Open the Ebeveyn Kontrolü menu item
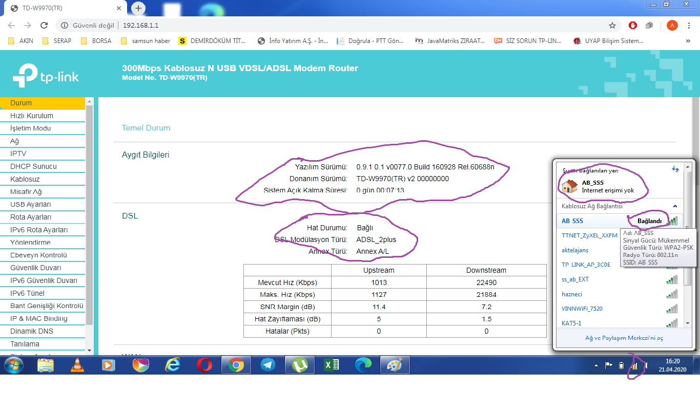Viewport: 700px width, 393px height. click(x=43, y=255)
